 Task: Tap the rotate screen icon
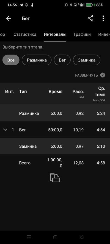click(x=55, y=178)
